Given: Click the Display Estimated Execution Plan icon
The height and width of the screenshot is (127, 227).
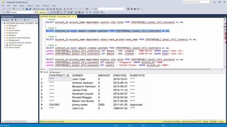Looking at the screenshot, I should coord(55,12).
